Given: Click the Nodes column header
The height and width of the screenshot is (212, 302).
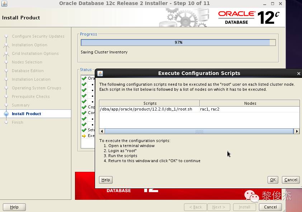Looking at the screenshot, I should pos(250,103).
